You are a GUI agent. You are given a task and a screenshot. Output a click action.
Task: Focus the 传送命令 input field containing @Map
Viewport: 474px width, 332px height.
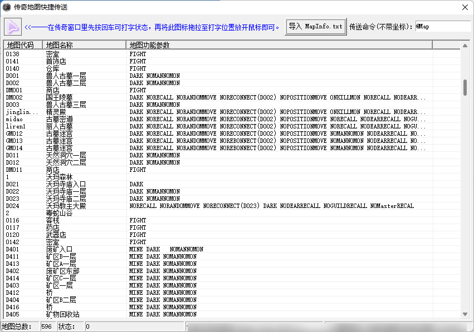442,26
